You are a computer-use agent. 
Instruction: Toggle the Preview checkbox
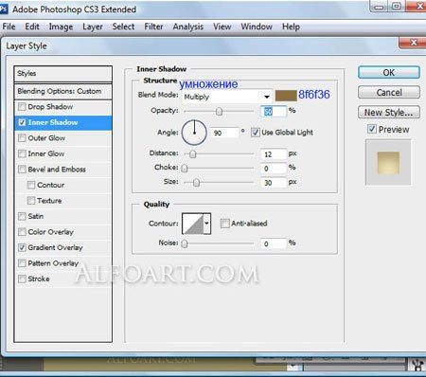click(x=372, y=129)
